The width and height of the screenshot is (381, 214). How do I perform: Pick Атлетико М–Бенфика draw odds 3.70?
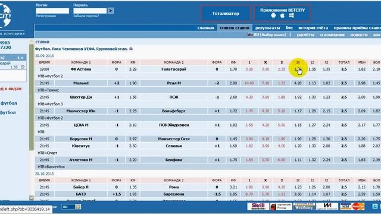(x=266, y=160)
